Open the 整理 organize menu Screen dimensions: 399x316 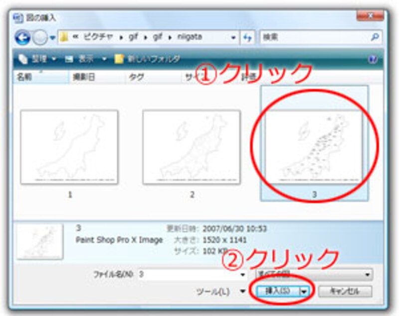37,59
